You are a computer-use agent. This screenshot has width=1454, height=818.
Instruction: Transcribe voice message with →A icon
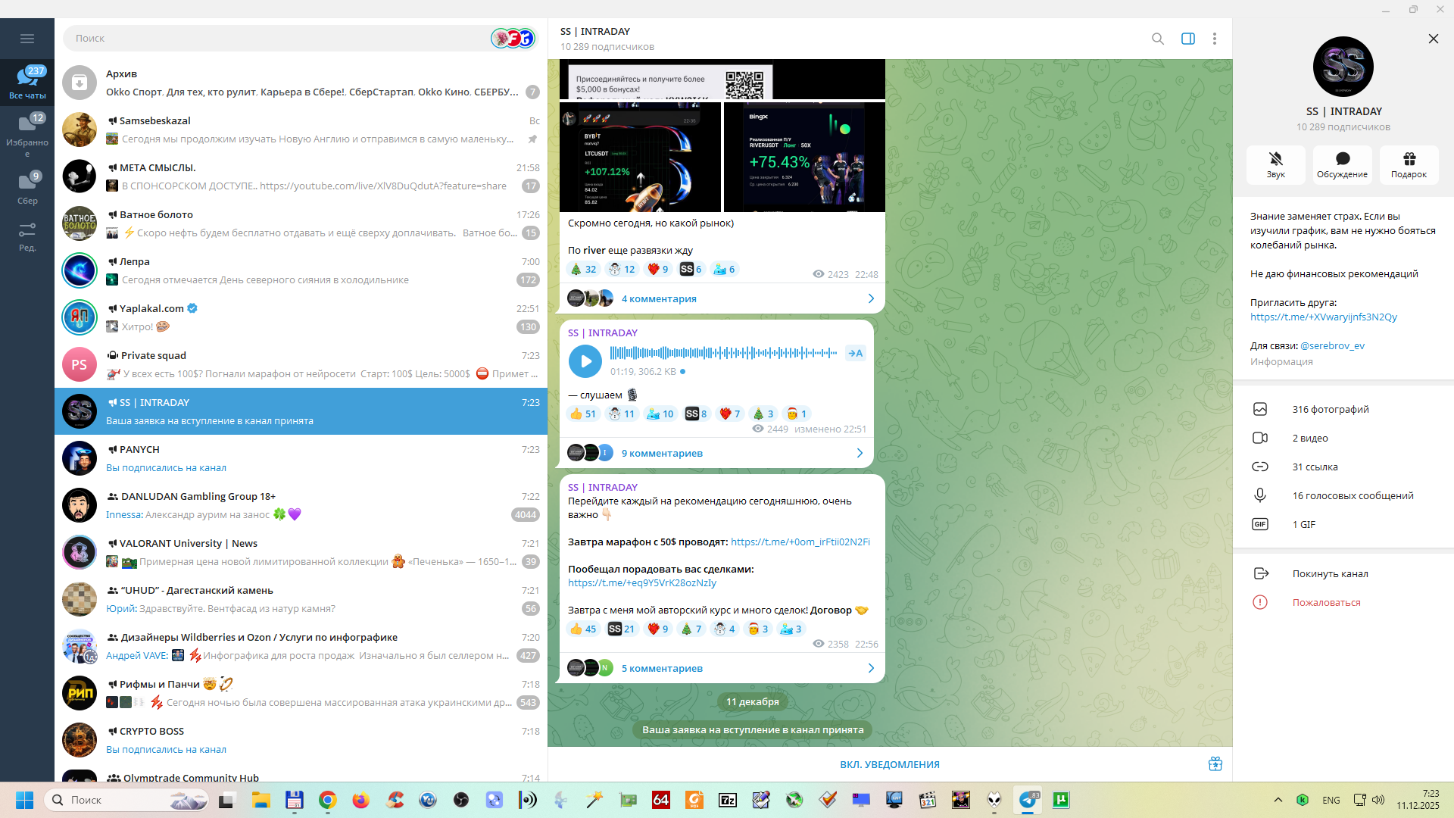pyautogui.click(x=855, y=353)
